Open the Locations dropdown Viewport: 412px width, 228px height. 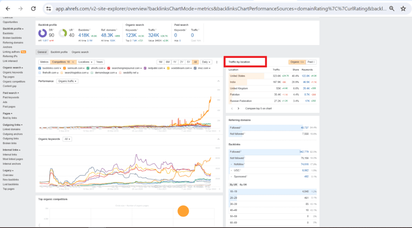pos(85,62)
